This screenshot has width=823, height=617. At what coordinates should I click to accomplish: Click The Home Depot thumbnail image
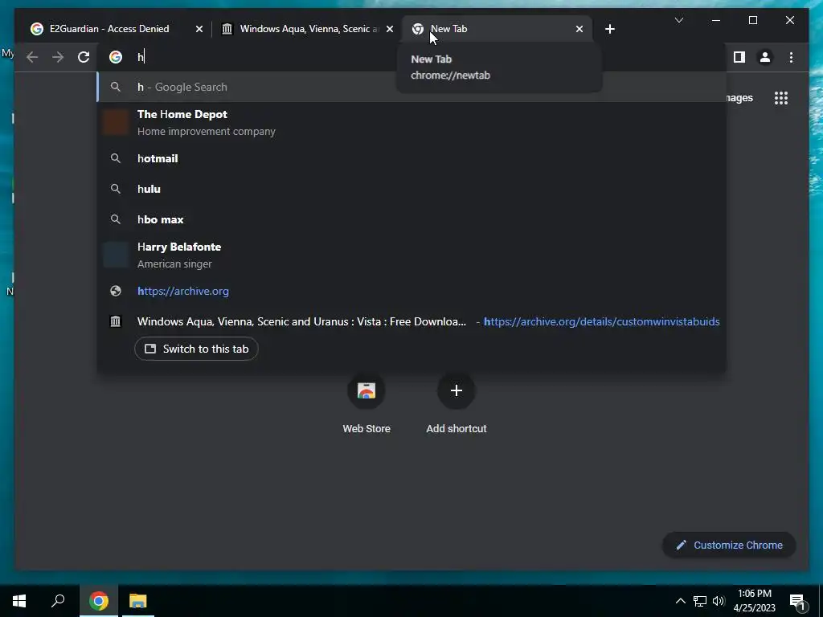[116, 123]
